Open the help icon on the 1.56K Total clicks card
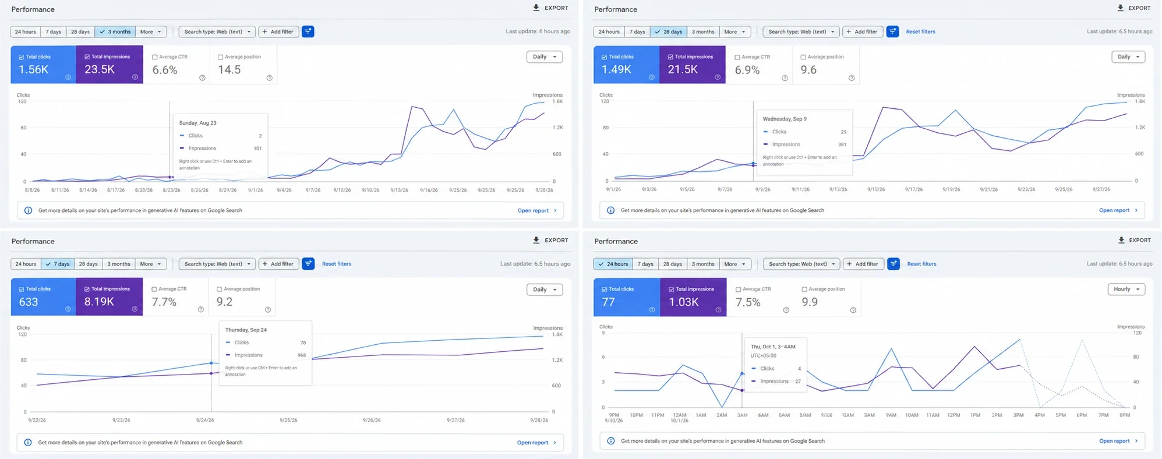1162x459 pixels. [x=68, y=77]
